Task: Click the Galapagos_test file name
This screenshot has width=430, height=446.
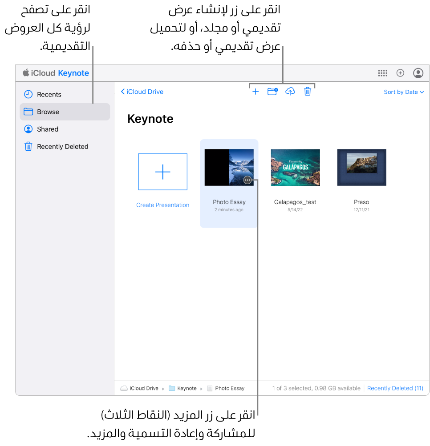Action: click(x=295, y=202)
